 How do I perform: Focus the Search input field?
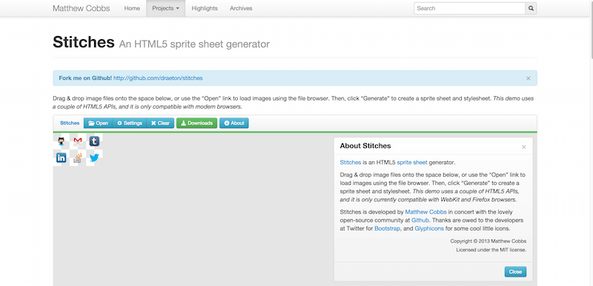tap(470, 8)
